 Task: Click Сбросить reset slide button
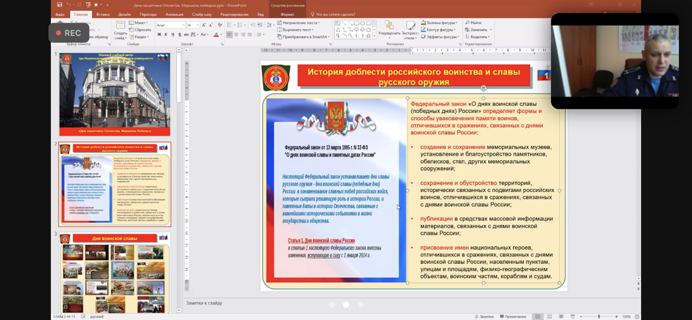[140, 30]
